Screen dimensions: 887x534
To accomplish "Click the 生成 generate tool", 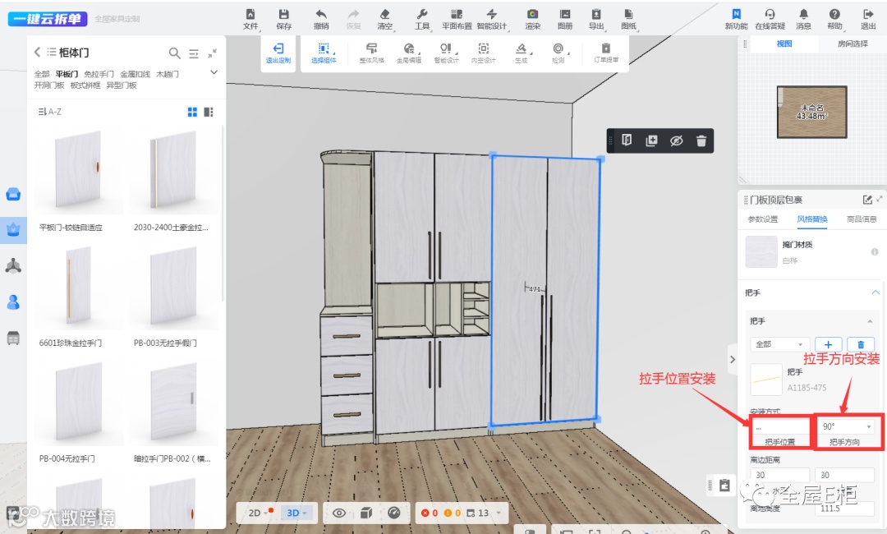I will pos(521,53).
